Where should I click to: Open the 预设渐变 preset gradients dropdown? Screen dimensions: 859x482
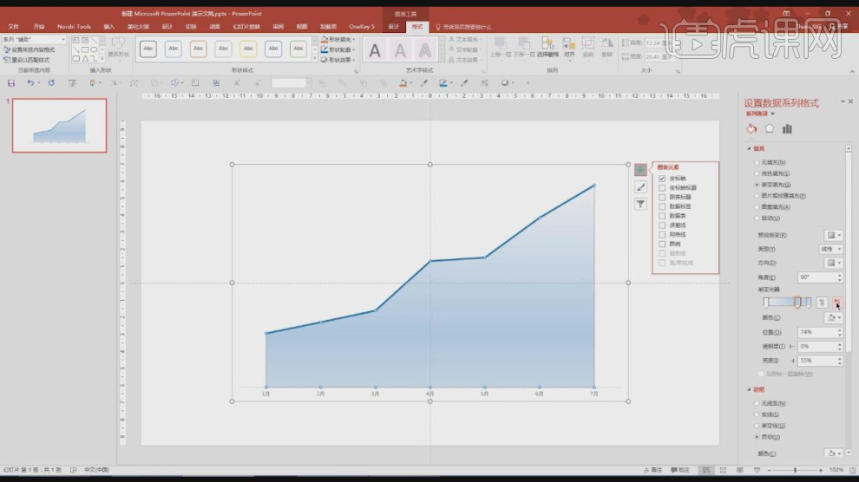pyautogui.click(x=833, y=235)
